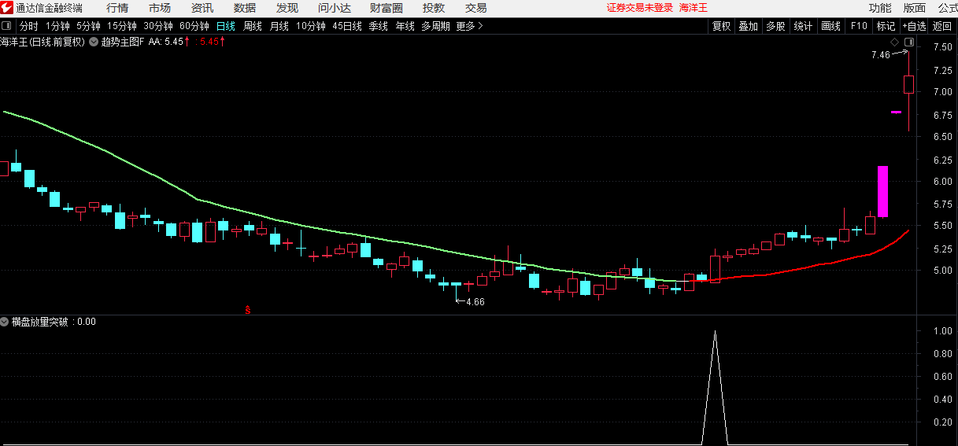Switch to 30分钟 period
Viewport: 958px width, 446px height.
coord(158,26)
